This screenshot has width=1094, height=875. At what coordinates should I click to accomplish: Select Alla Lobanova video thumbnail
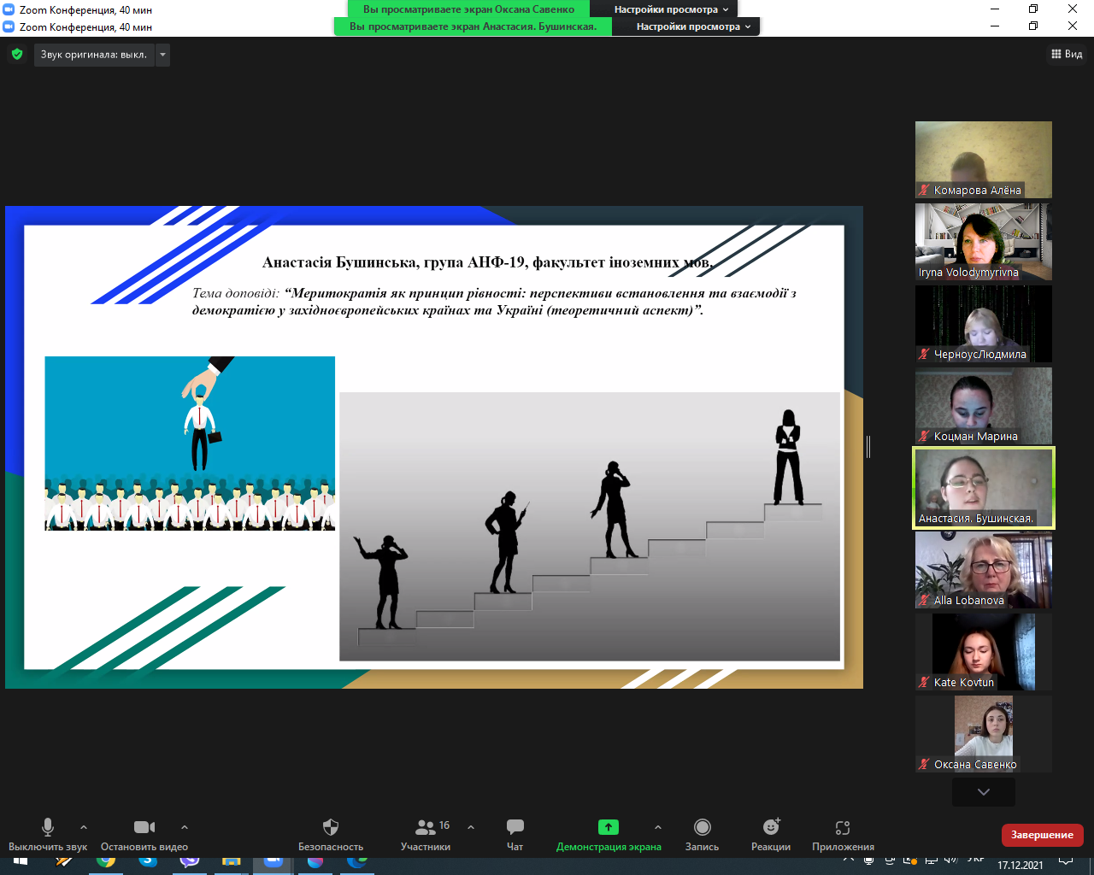click(x=984, y=570)
